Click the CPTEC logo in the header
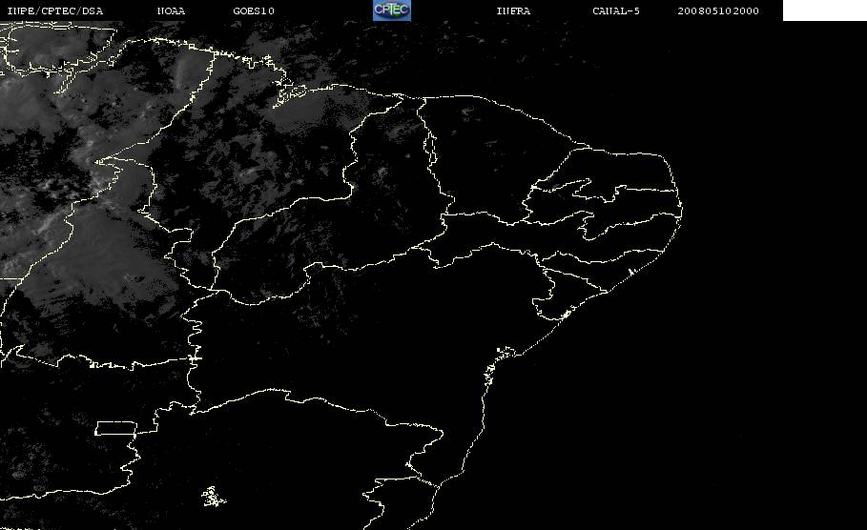This screenshot has height=530, width=867. click(391, 10)
